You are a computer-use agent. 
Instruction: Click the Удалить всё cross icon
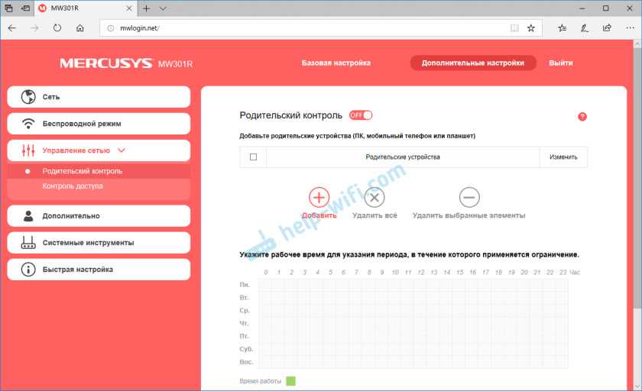374,197
